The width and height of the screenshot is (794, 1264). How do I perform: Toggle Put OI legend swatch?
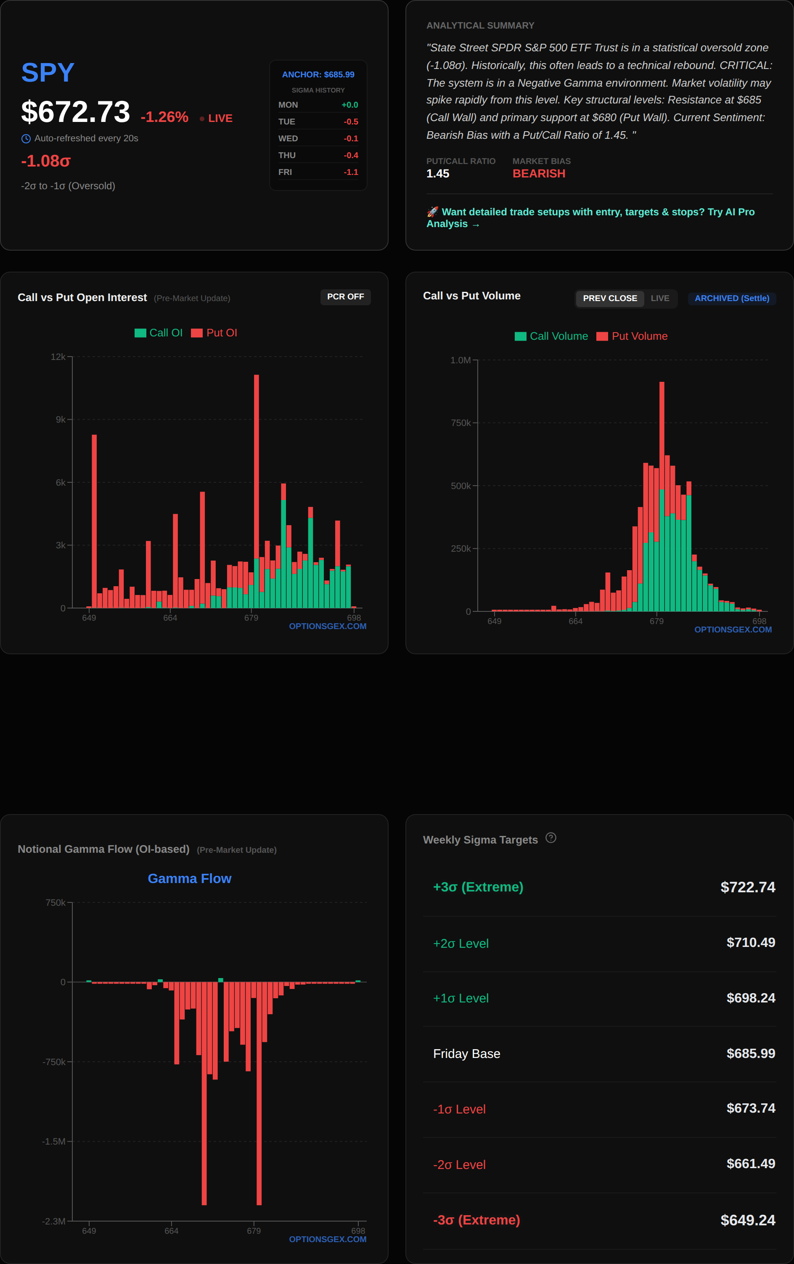tap(197, 333)
